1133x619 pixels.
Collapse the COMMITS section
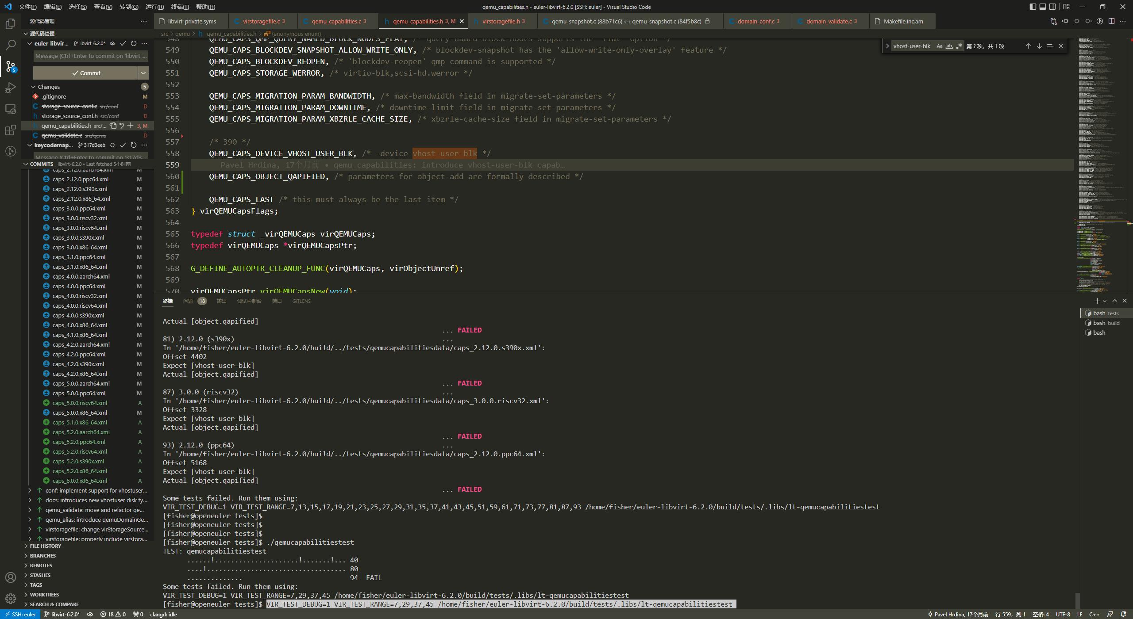(26, 164)
